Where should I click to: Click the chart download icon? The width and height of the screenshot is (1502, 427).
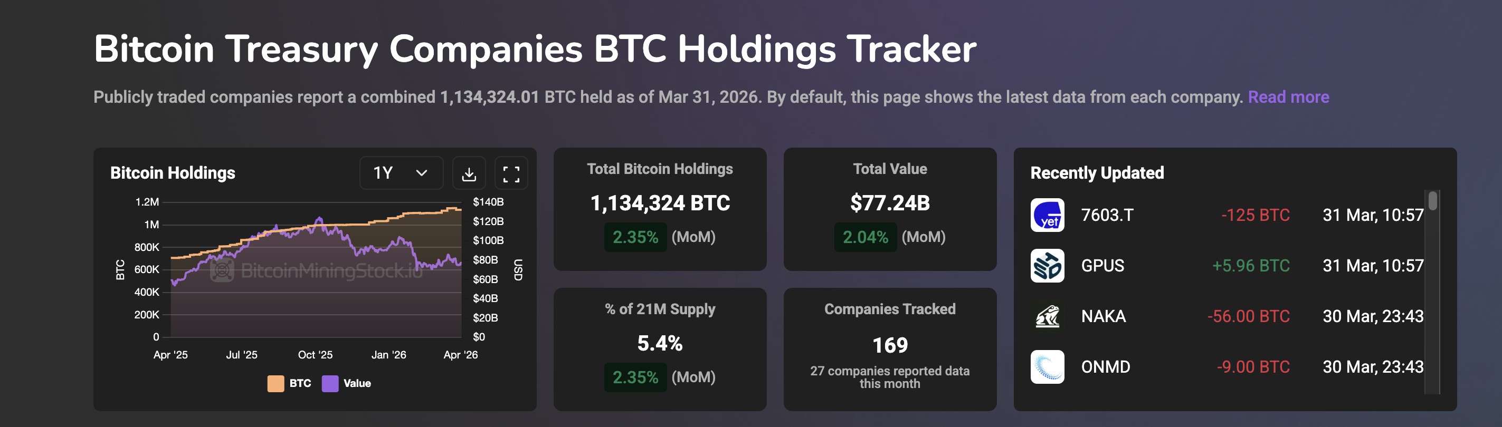[470, 173]
